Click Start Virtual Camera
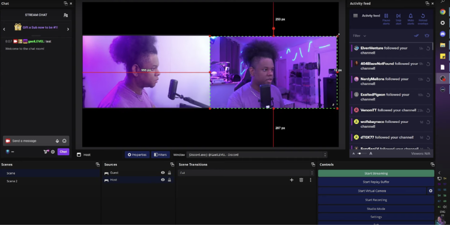Screen dimensions: 450x225 click(x=372, y=191)
